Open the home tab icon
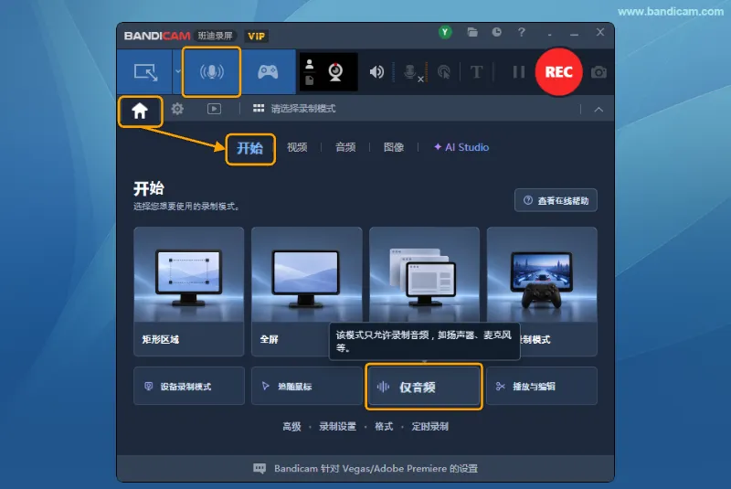This screenshot has width=731, height=489. point(140,111)
